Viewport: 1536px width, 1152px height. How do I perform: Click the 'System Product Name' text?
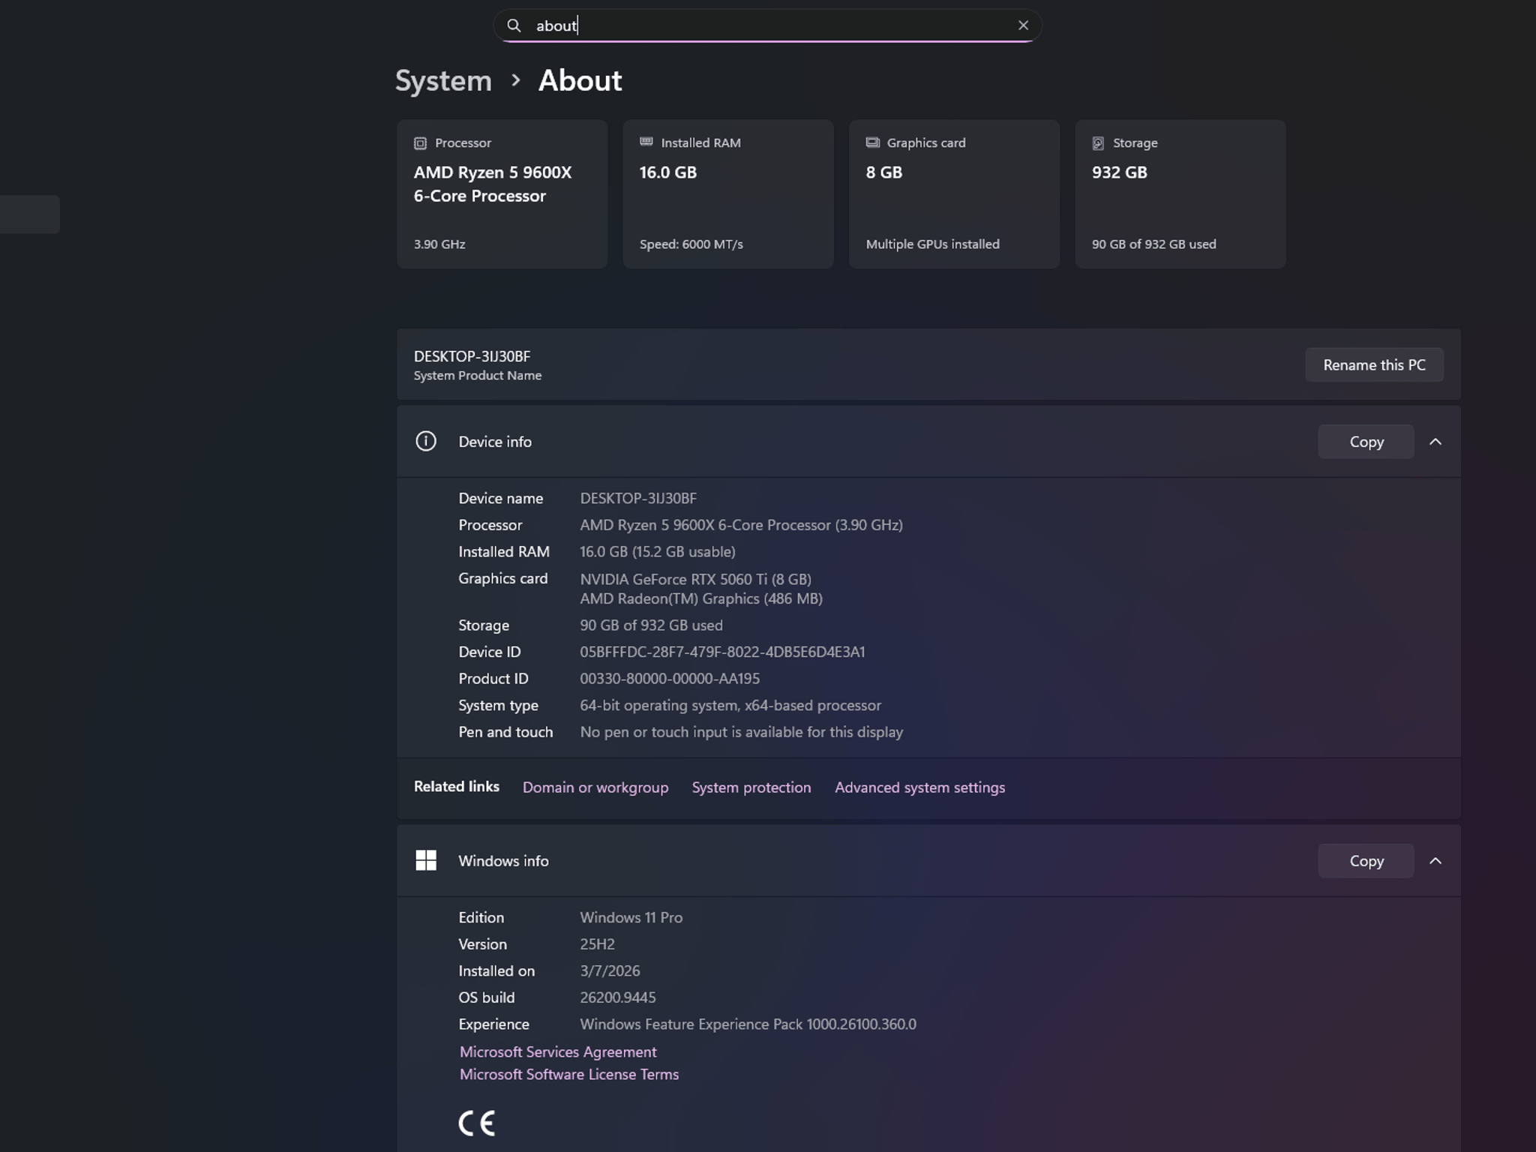[x=478, y=376]
